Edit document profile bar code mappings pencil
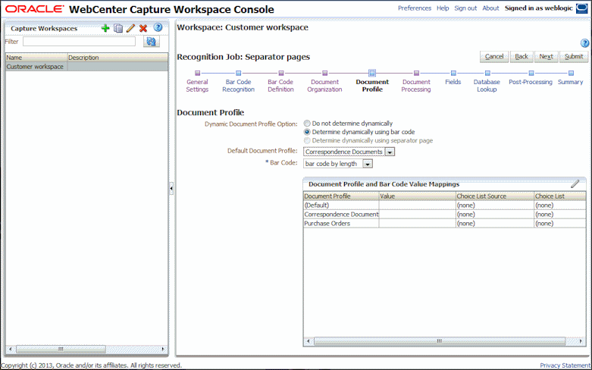The width and height of the screenshot is (592, 370). pos(575,184)
